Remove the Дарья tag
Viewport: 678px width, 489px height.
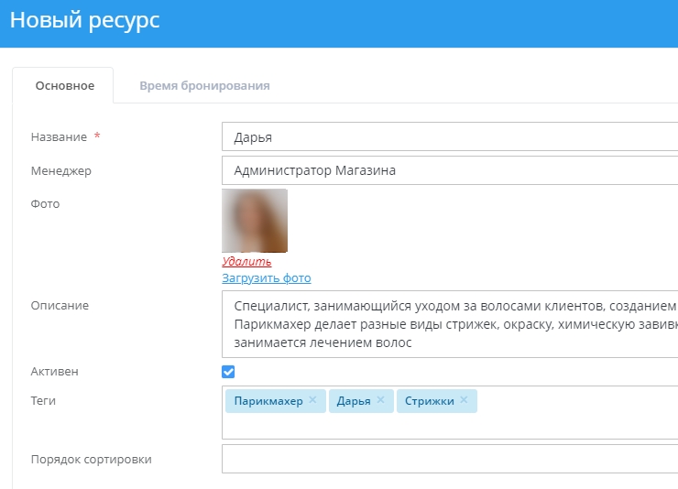tap(380, 400)
